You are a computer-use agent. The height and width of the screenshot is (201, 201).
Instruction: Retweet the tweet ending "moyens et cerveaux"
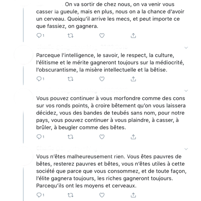click(x=71, y=195)
